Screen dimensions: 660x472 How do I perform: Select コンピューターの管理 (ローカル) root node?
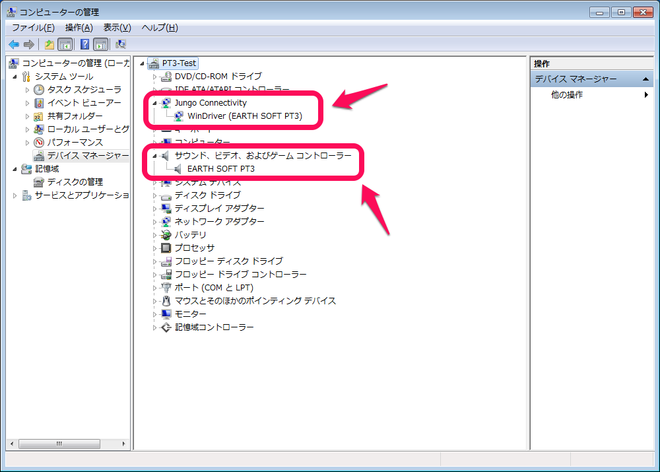(x=75, y=63)
